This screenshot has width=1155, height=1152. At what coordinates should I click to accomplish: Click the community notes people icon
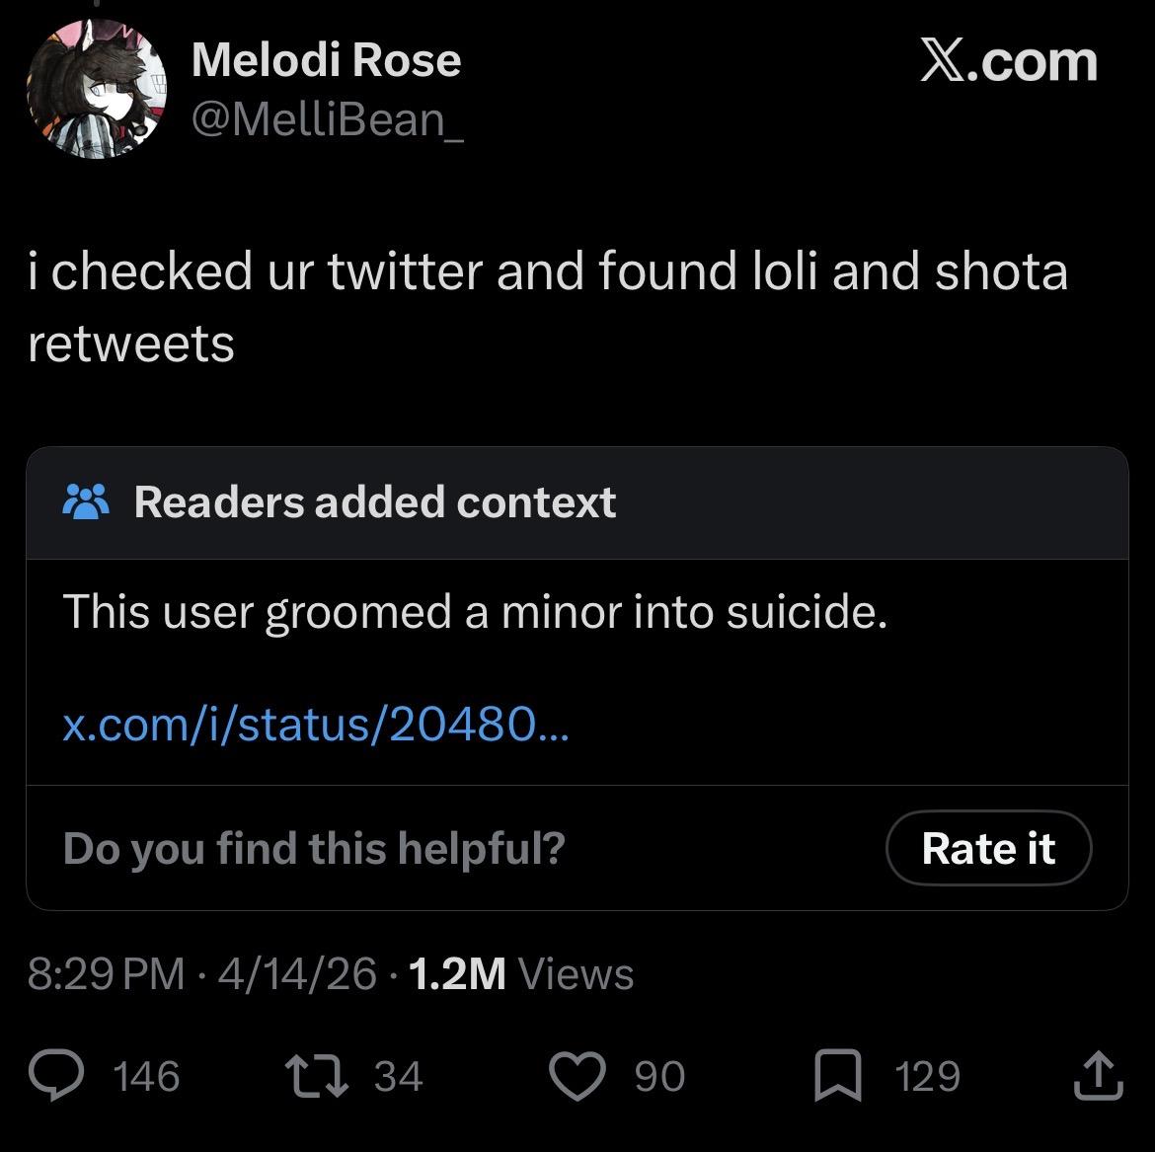87,501
